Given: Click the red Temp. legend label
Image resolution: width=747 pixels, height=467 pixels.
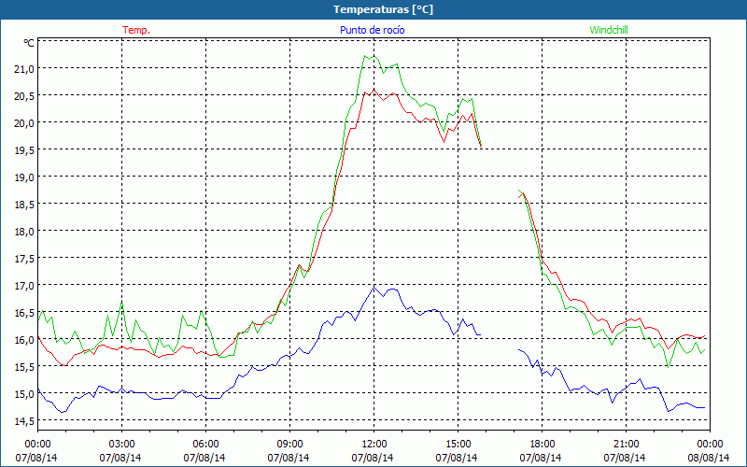Looking at the screenshot, I should (136, 30).
